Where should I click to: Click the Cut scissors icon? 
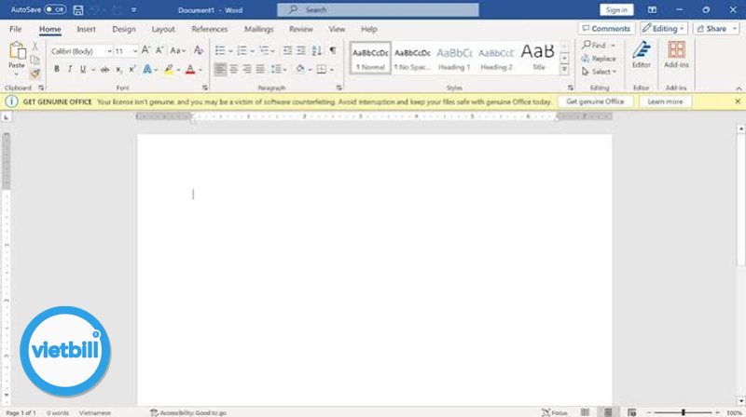click(x=35, y=46)
